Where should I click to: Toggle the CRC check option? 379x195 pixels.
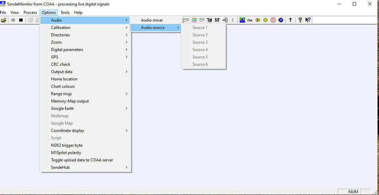(x=85, y=64)
